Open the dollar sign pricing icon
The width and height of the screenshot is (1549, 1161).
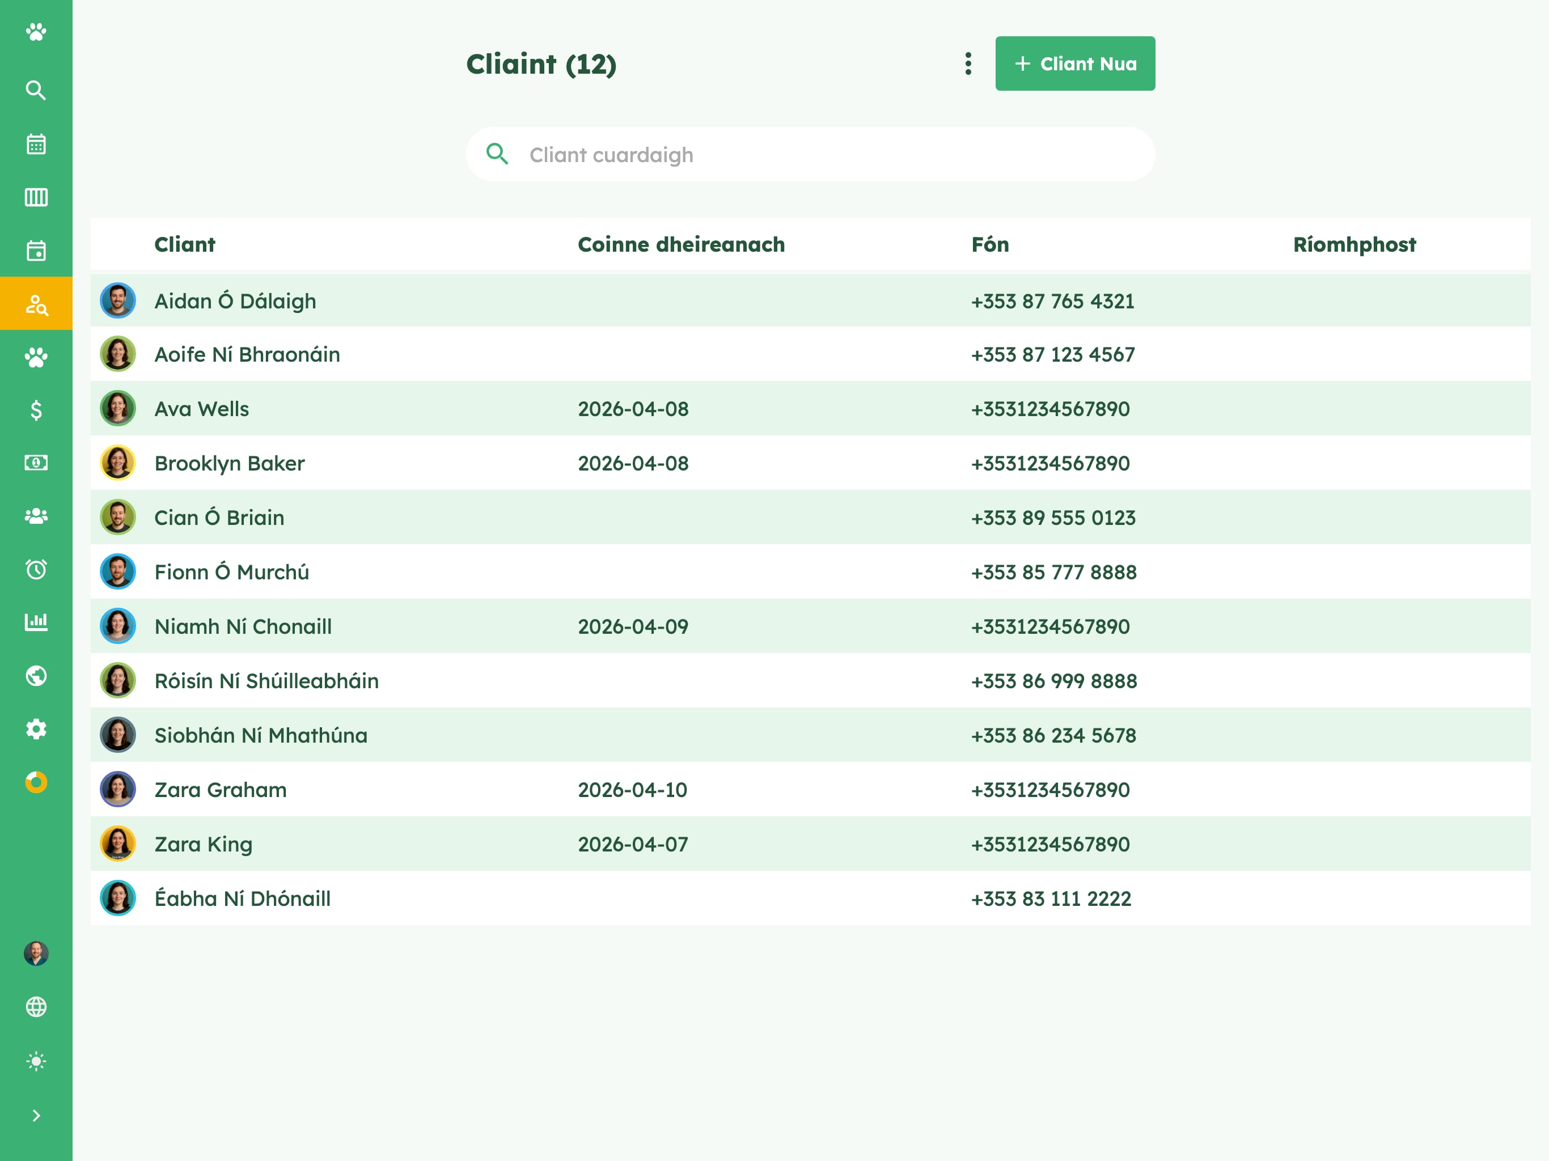pos(36,410)
